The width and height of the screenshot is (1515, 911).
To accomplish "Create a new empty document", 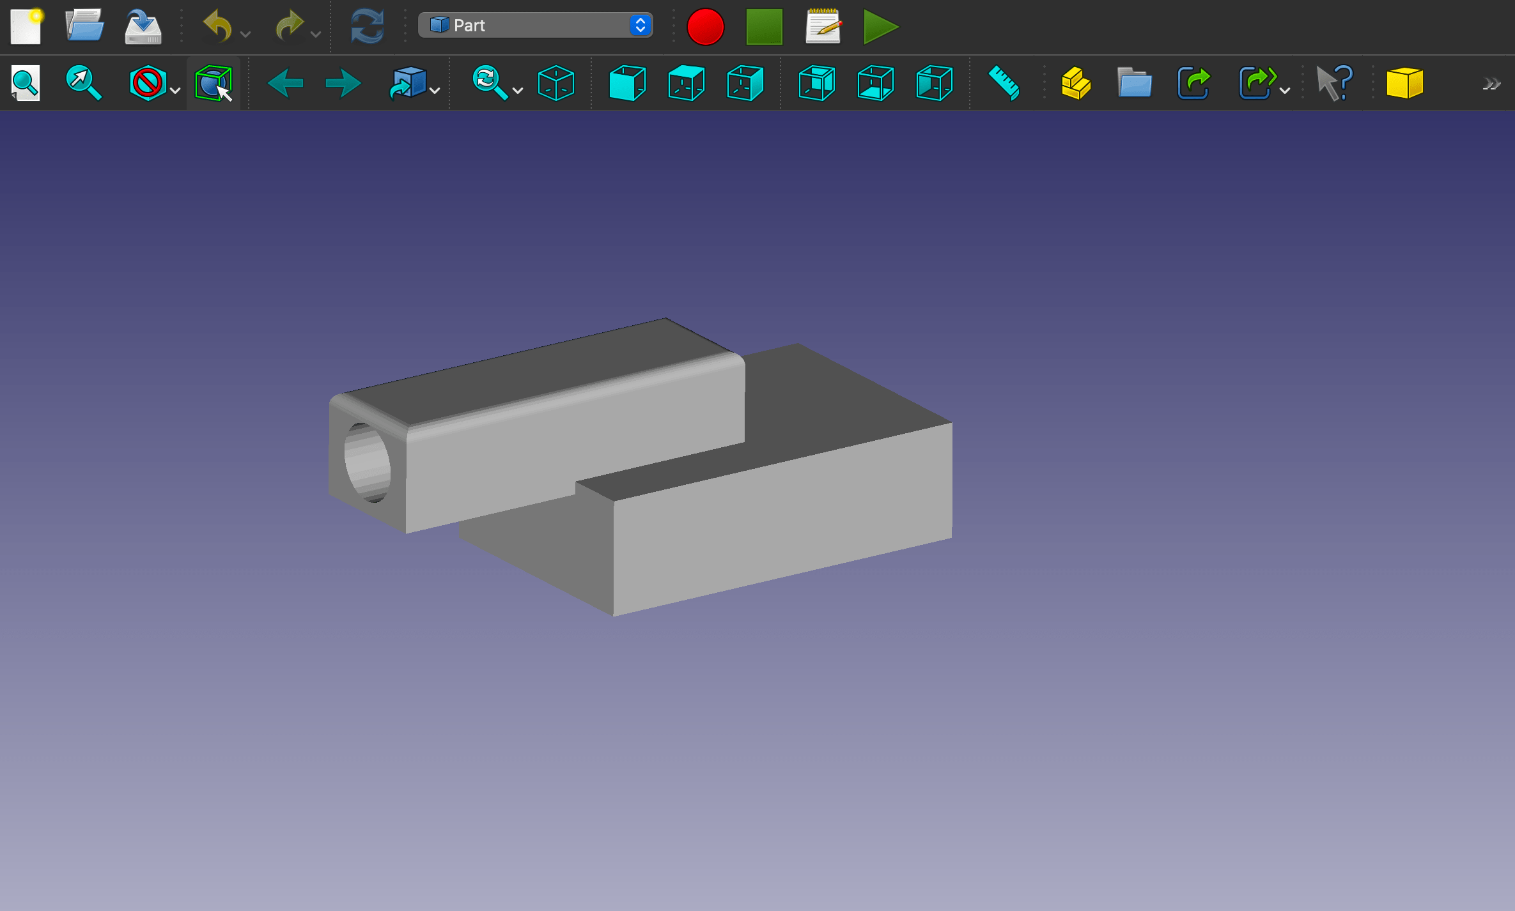I will point(26,26).
